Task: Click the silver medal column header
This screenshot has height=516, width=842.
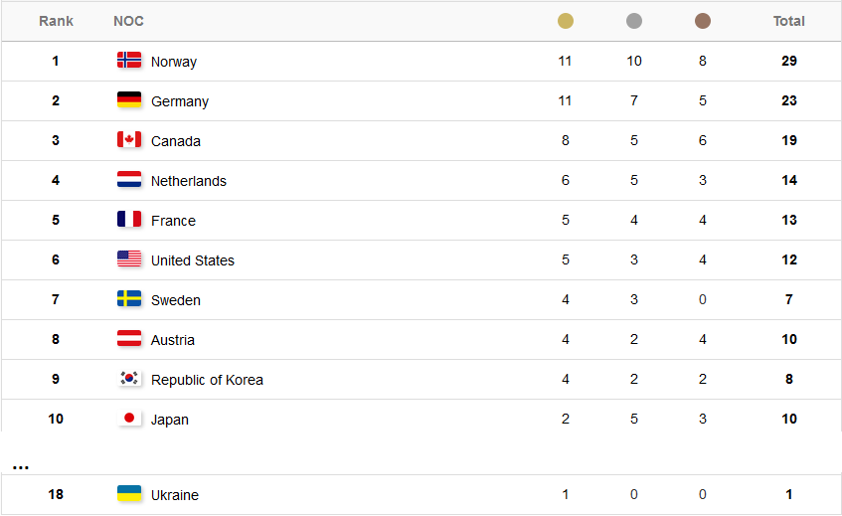Action: pos(634,21)
